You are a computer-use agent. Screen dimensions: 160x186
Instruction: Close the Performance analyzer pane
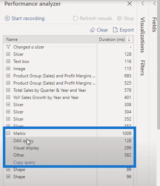pos(130,3)
